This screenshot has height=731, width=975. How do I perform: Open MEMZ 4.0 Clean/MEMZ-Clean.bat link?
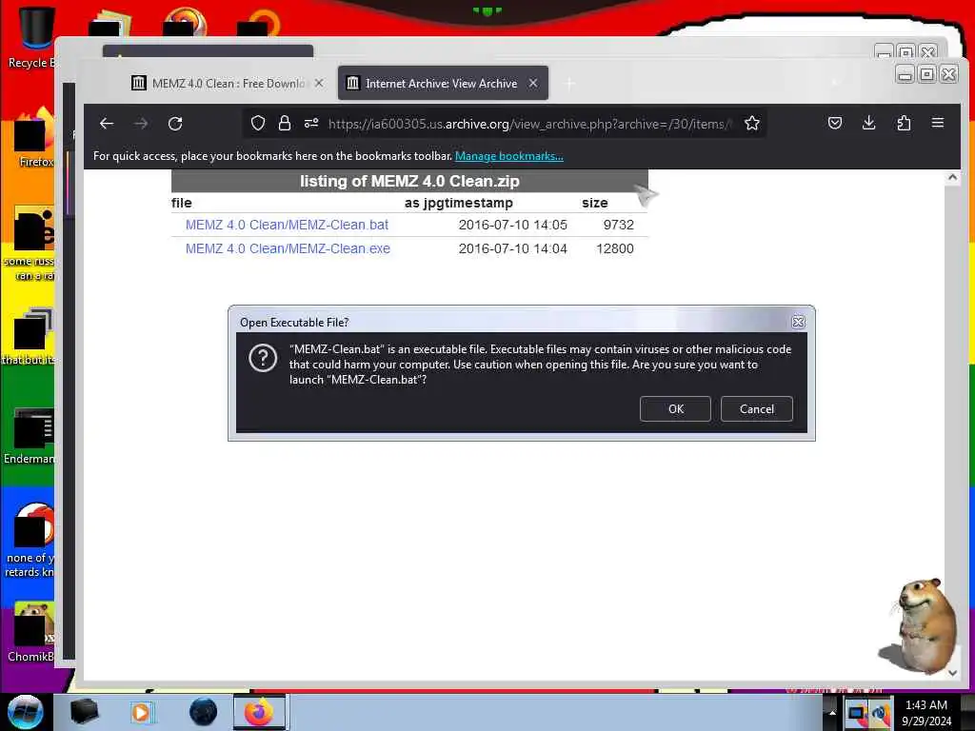click(287, 225)
